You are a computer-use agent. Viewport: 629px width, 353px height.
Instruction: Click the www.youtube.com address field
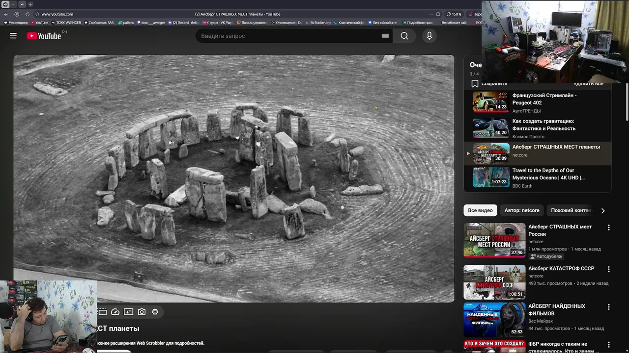click(x=57, y=14)
